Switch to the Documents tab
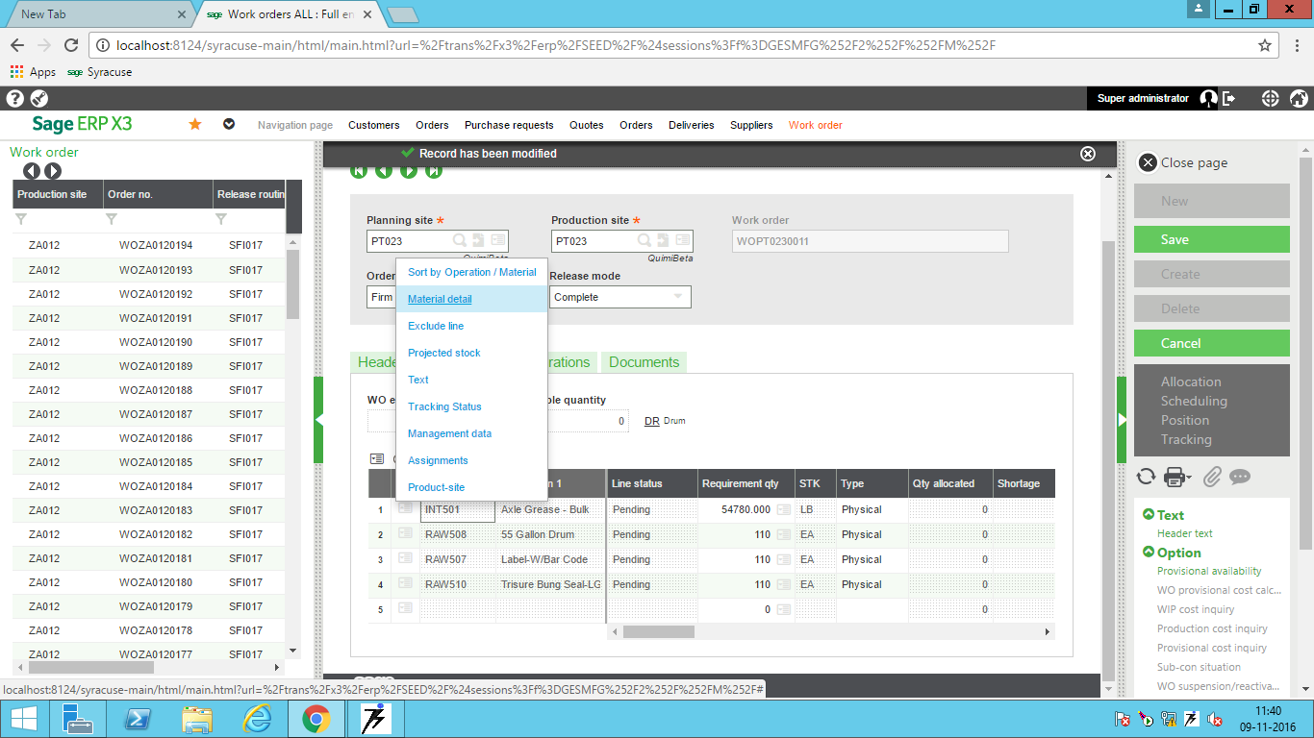 [644, 362]
